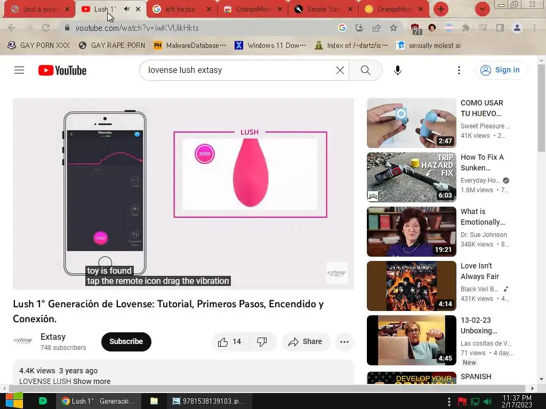Viewport: 546px width, 409px height.
Task: Open the Windows 11 Dow… bookmark
Action: [x=270, y=46]
